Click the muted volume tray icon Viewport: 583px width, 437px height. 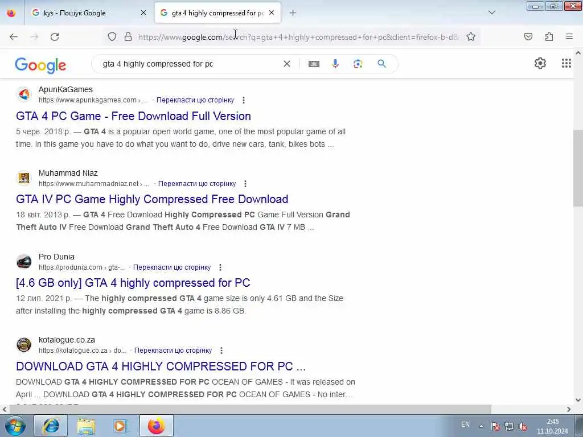[x=523, y=427]
